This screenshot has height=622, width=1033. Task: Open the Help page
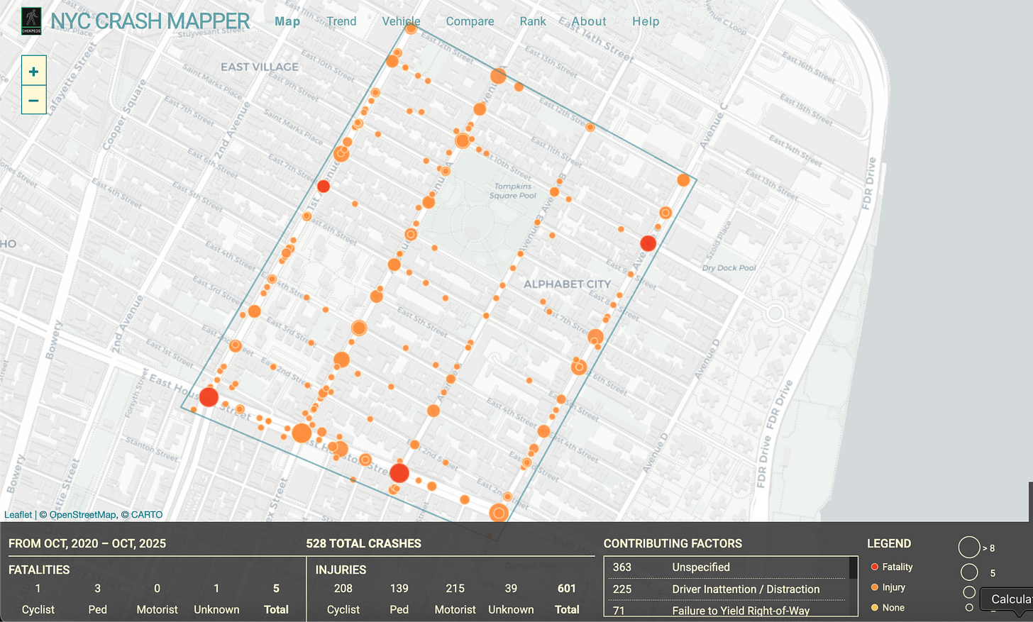click(646, 21)
